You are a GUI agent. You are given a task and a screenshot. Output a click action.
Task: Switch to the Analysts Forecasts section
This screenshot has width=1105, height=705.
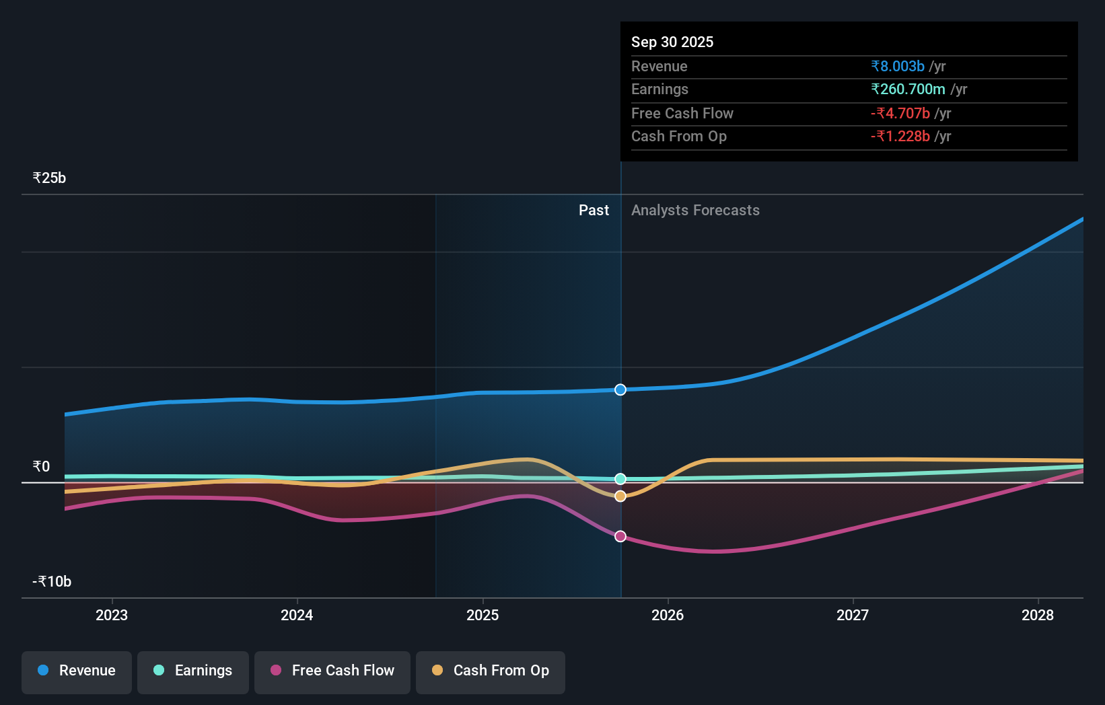click(x=695, y=210)
